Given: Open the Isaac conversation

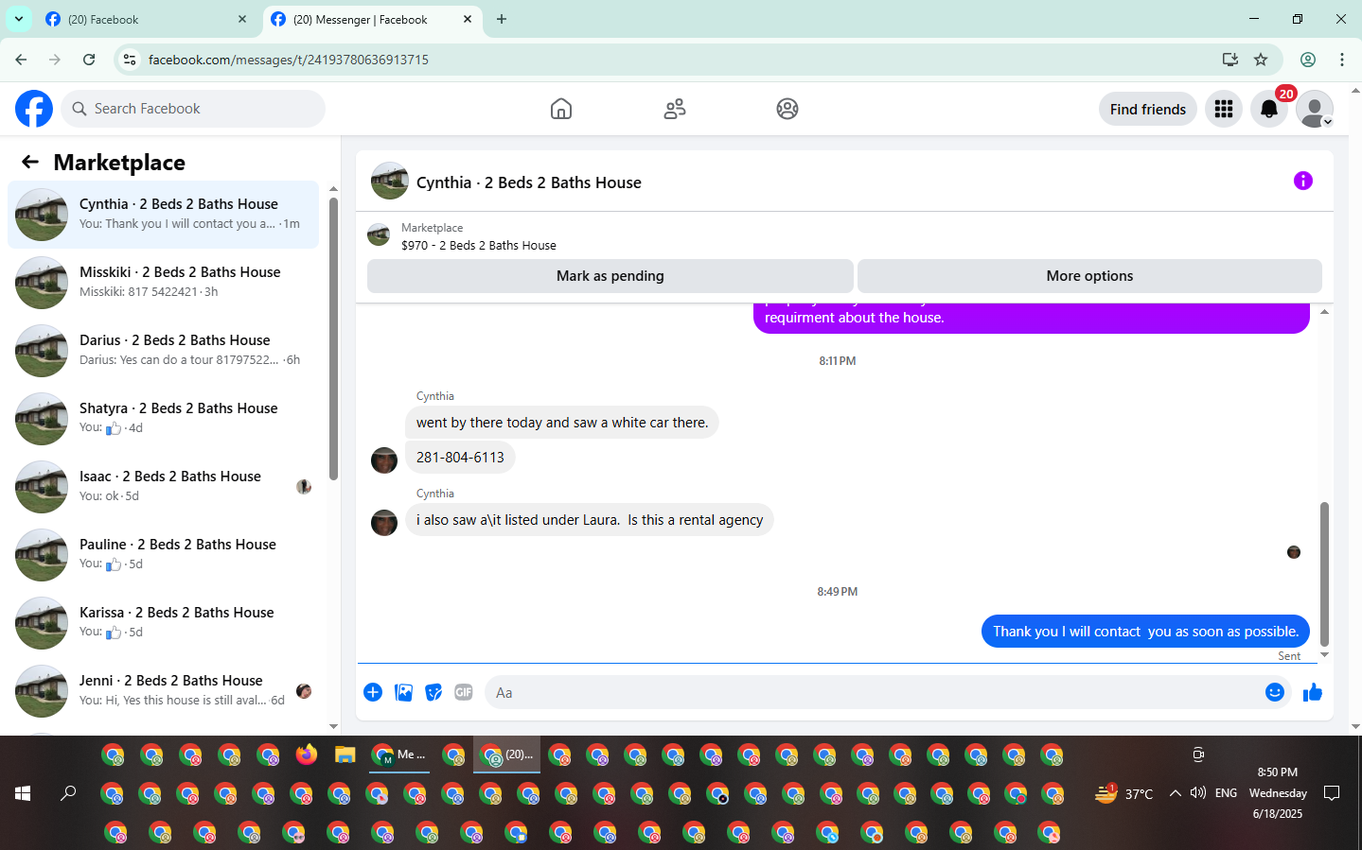Looking at the screenshot, I should tap(164, 487).
